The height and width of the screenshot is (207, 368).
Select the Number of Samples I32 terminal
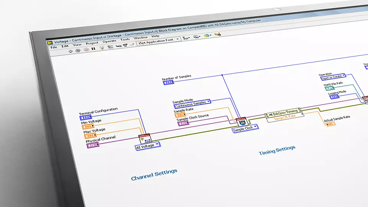click(x=169, y=82)
